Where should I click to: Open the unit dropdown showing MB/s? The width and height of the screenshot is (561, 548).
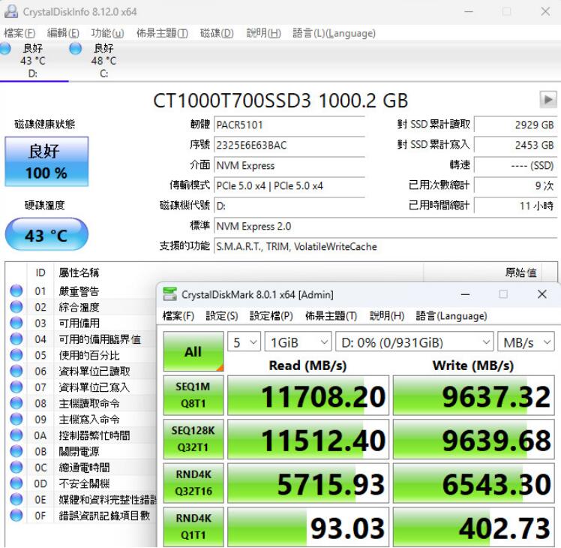point(526,342)
